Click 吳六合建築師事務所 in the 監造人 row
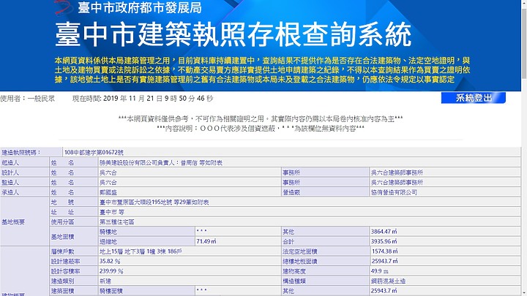This screenshot has height=296, width=527. point(397,182)
